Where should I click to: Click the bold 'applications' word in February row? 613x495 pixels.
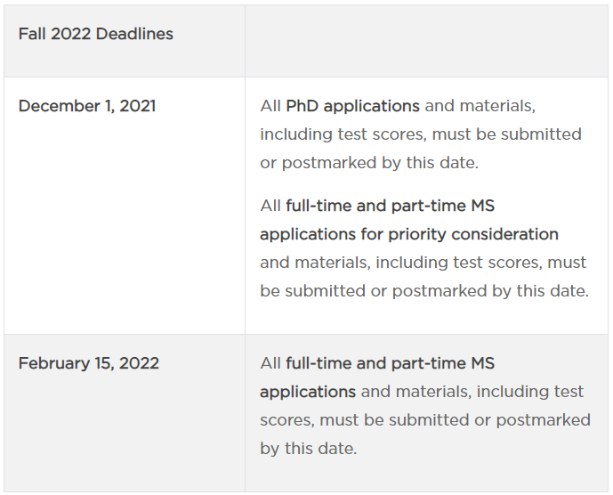coord(308,392)
